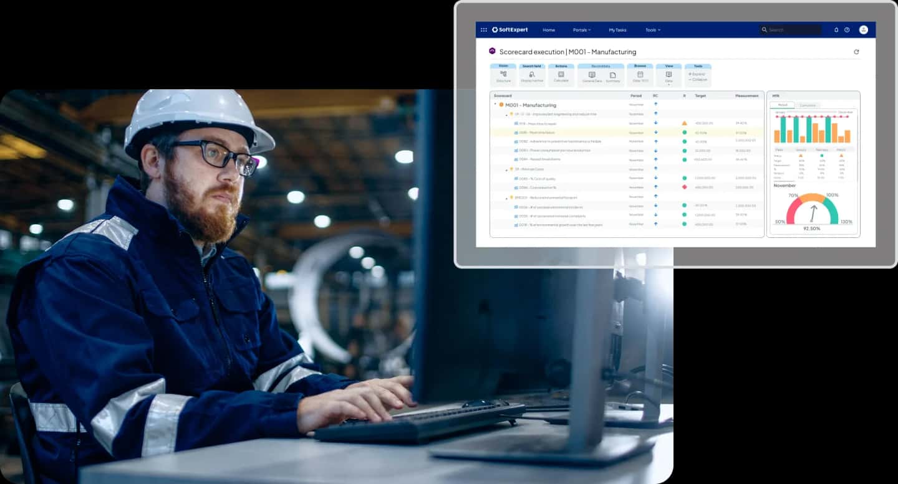Open My Tasks in navbar
The width and height of the screenshot is (898, 484).
pos(617,30)
